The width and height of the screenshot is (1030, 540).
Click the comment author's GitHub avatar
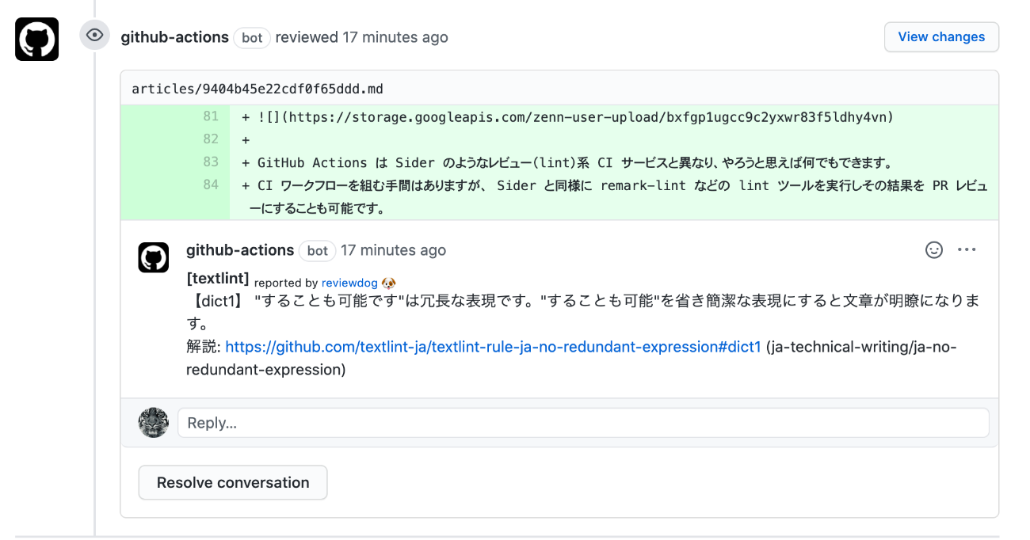pyautogui.click(x=154, y=258)
